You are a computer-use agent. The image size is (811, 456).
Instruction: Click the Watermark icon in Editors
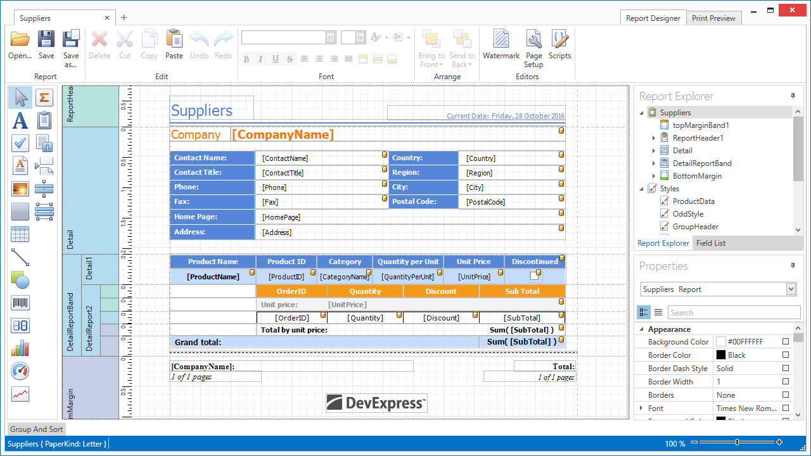point(501,40)
